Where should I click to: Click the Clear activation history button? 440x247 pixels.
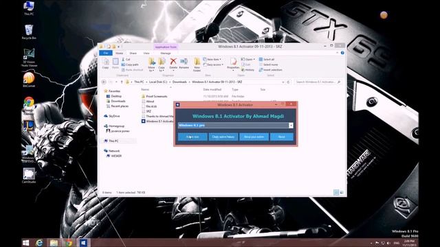pyautogui.click(x=223, y=137)
